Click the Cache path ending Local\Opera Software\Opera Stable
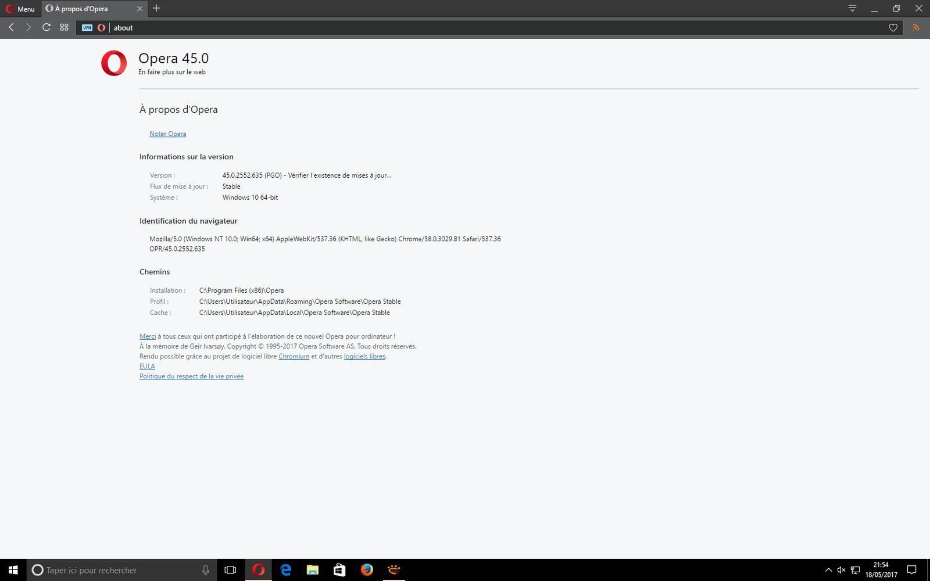 point(294,313)
